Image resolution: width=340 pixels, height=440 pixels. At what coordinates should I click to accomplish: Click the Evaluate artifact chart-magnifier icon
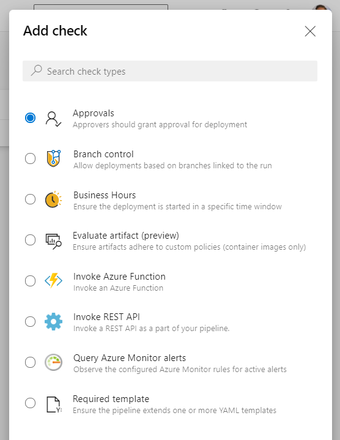tap(53, 241)
